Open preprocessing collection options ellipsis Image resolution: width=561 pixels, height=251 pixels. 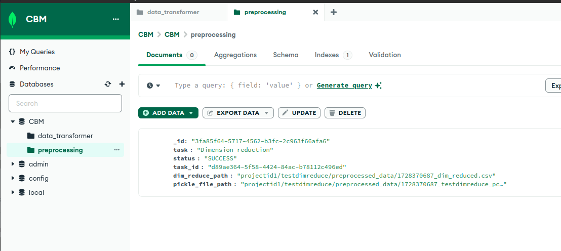[x=116, y=150]
